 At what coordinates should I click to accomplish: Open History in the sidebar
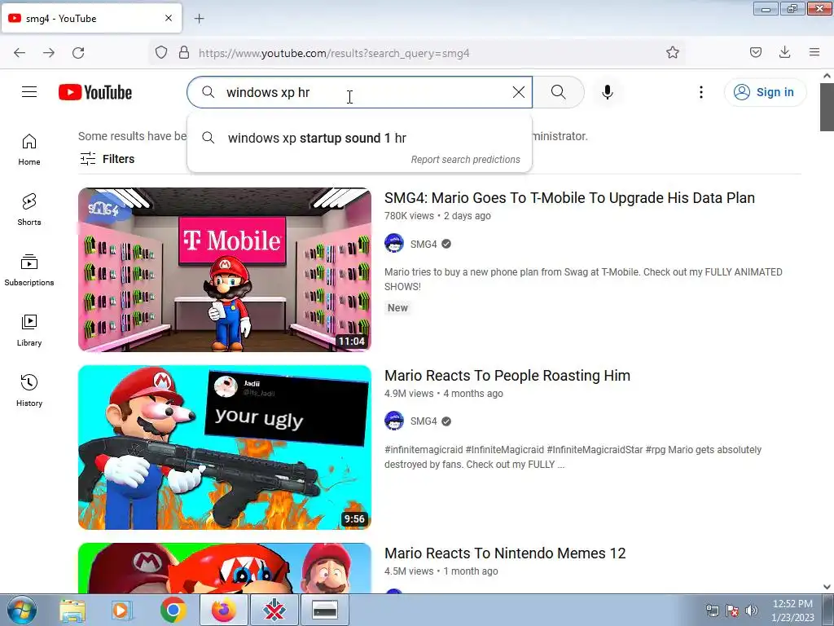click(x=29, y=390)
